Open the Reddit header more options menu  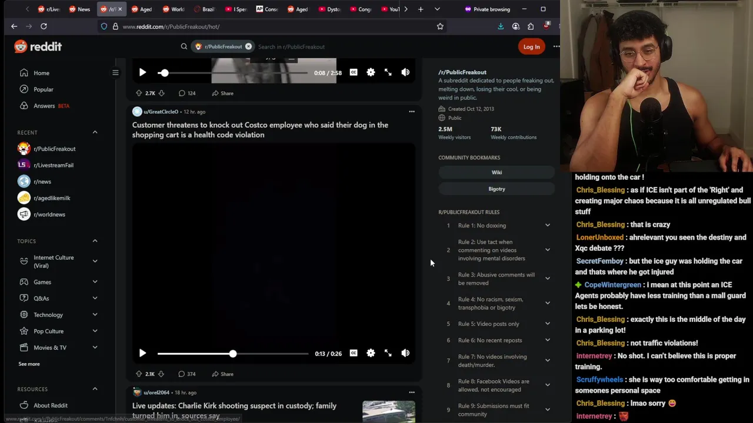coord(556,46)
